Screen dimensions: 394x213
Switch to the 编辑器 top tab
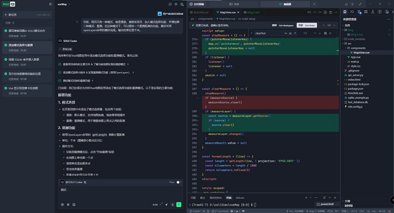click(285, 4)
